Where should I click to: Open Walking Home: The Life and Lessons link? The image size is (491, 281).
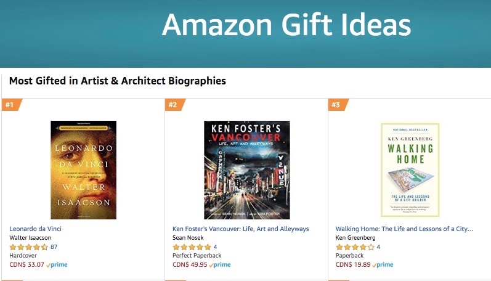(x=404, y=229)
